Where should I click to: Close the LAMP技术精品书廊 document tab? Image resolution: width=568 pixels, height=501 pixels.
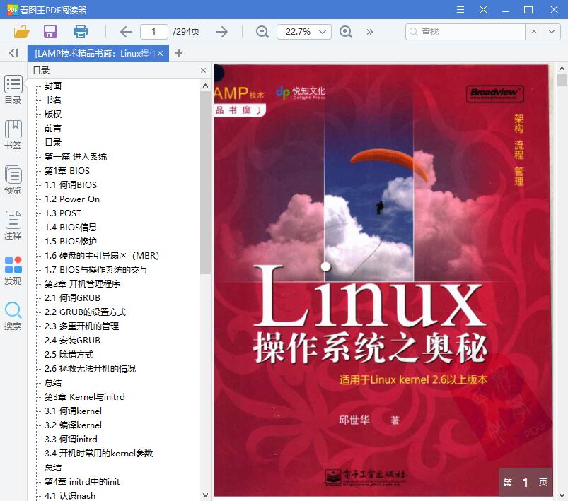coord(161,54)
